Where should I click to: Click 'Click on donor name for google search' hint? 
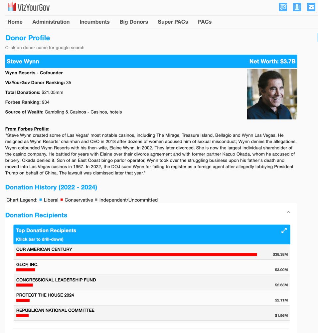(x=45, y=48)
